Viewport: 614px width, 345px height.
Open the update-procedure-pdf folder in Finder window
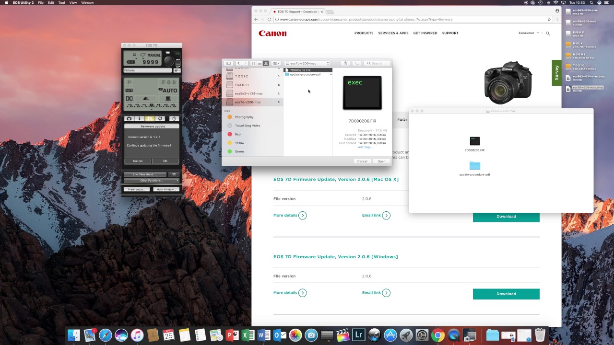(x=474, y=166)
